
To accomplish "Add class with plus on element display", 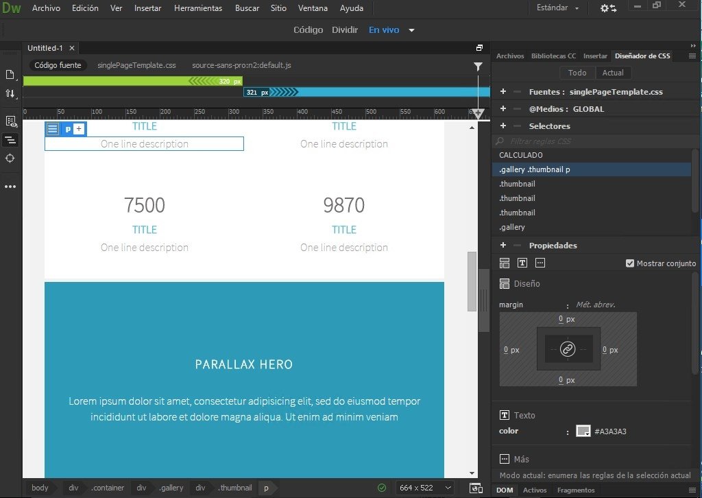I will [79, 129].
